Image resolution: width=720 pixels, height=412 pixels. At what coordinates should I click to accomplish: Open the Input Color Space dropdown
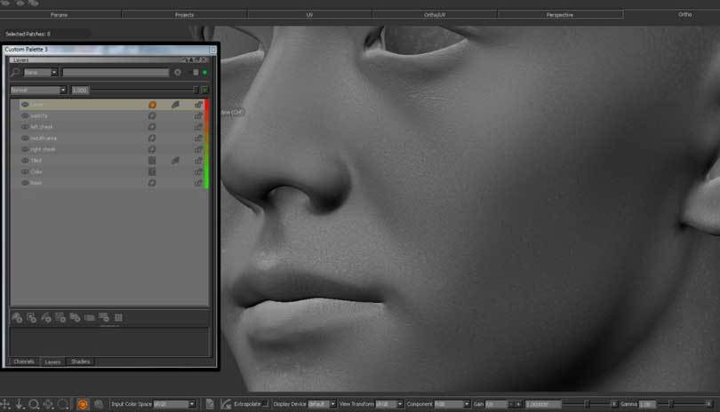point(175,404)
